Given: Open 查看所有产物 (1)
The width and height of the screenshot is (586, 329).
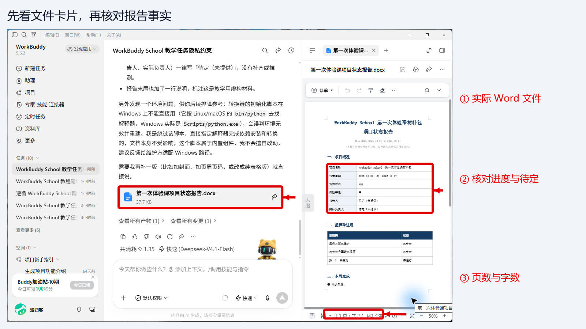Looking at the screenshot, I should click(141, 221).
